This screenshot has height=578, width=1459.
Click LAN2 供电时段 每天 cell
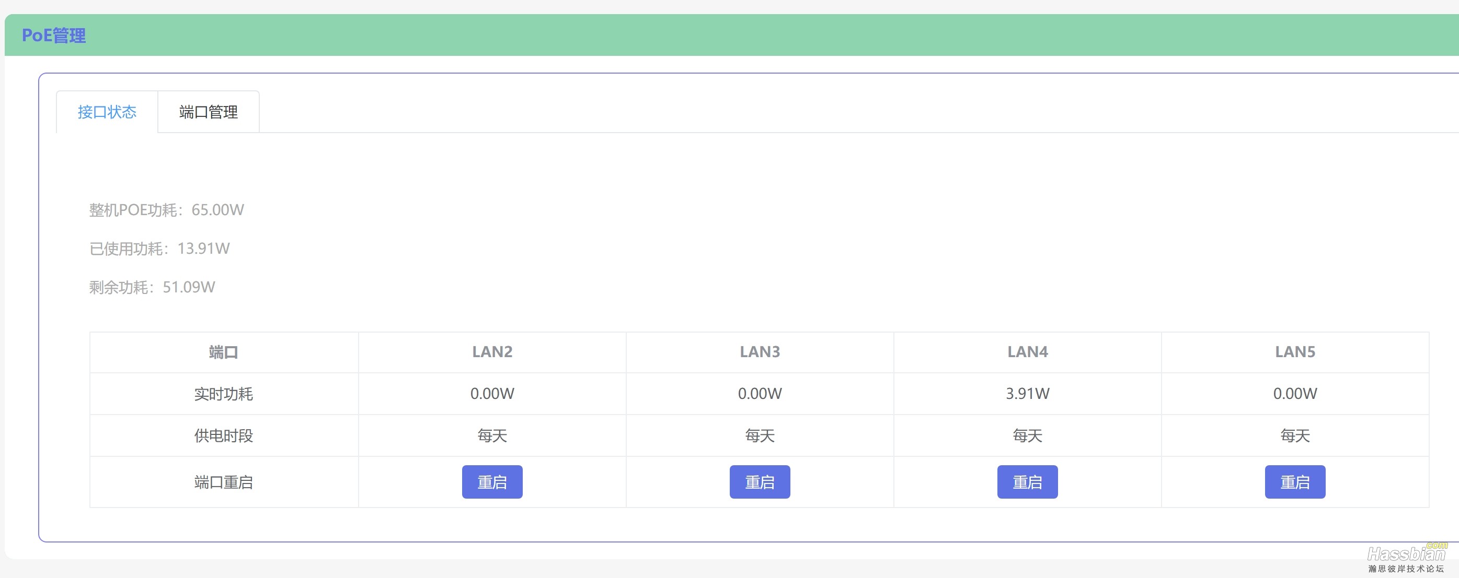click(491, 435)
